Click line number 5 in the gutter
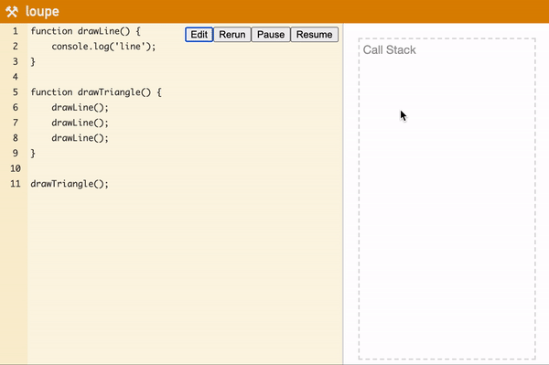Viewport: 549px width, 365px height. click(x=15, y=92)
